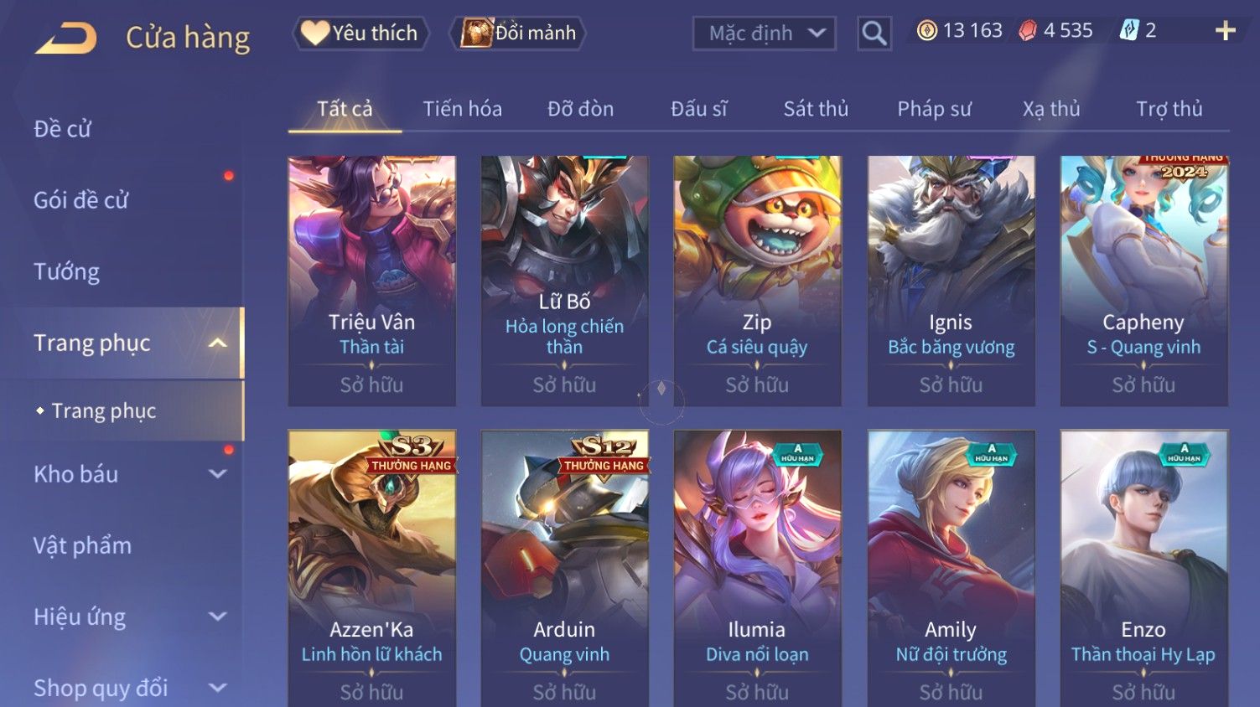Open Yêu thích heart favorites
1260x707 pixels.
pos(360,34)
